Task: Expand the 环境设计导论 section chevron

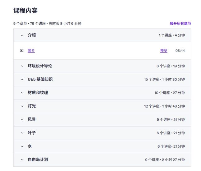Action: (x=22, y=66)
